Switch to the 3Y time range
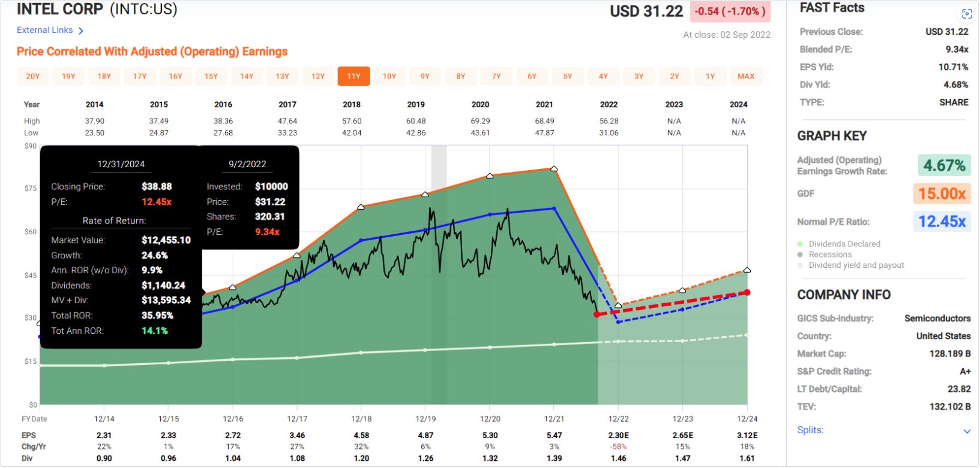Image resolution: width=980 pixels, height=468 pixels. tap(639, 76)
